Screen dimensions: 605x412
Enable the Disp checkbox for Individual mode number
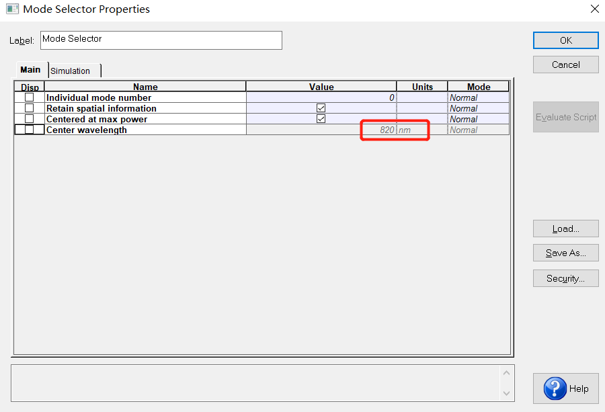28,97
